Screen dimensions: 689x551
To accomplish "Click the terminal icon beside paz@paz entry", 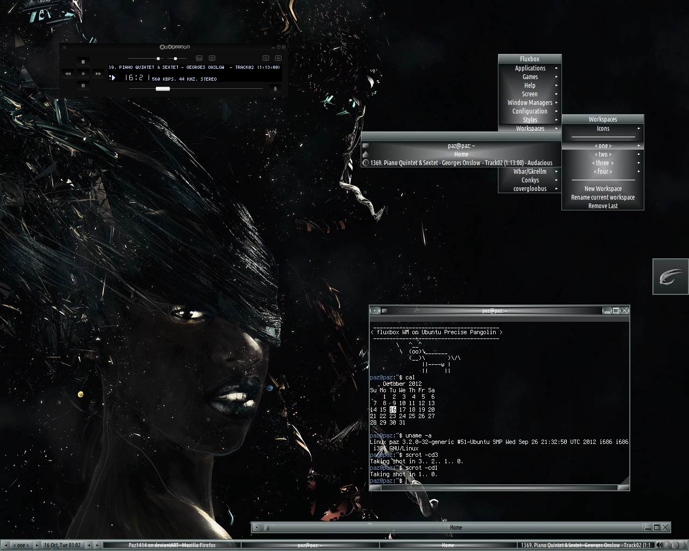I will tap(365, 146).
